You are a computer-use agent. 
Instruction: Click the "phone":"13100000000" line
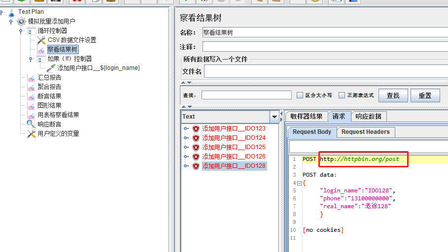[357, 199]
